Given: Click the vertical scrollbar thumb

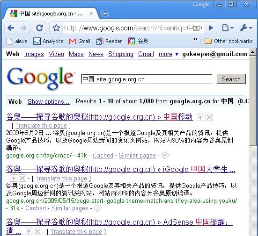Looking at the screenshot, I should 252,101.
